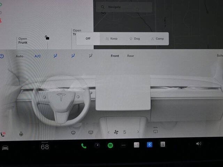This screenshot has width=223, height=167.
Task: Select Camp mode
Action: click(157, 39)
